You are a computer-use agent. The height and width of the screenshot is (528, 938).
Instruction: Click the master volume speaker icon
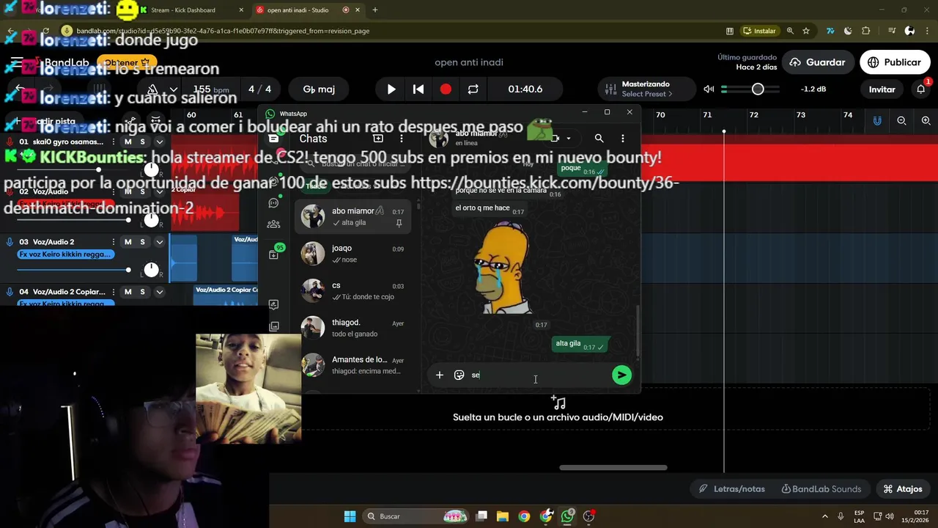[709, 89]
